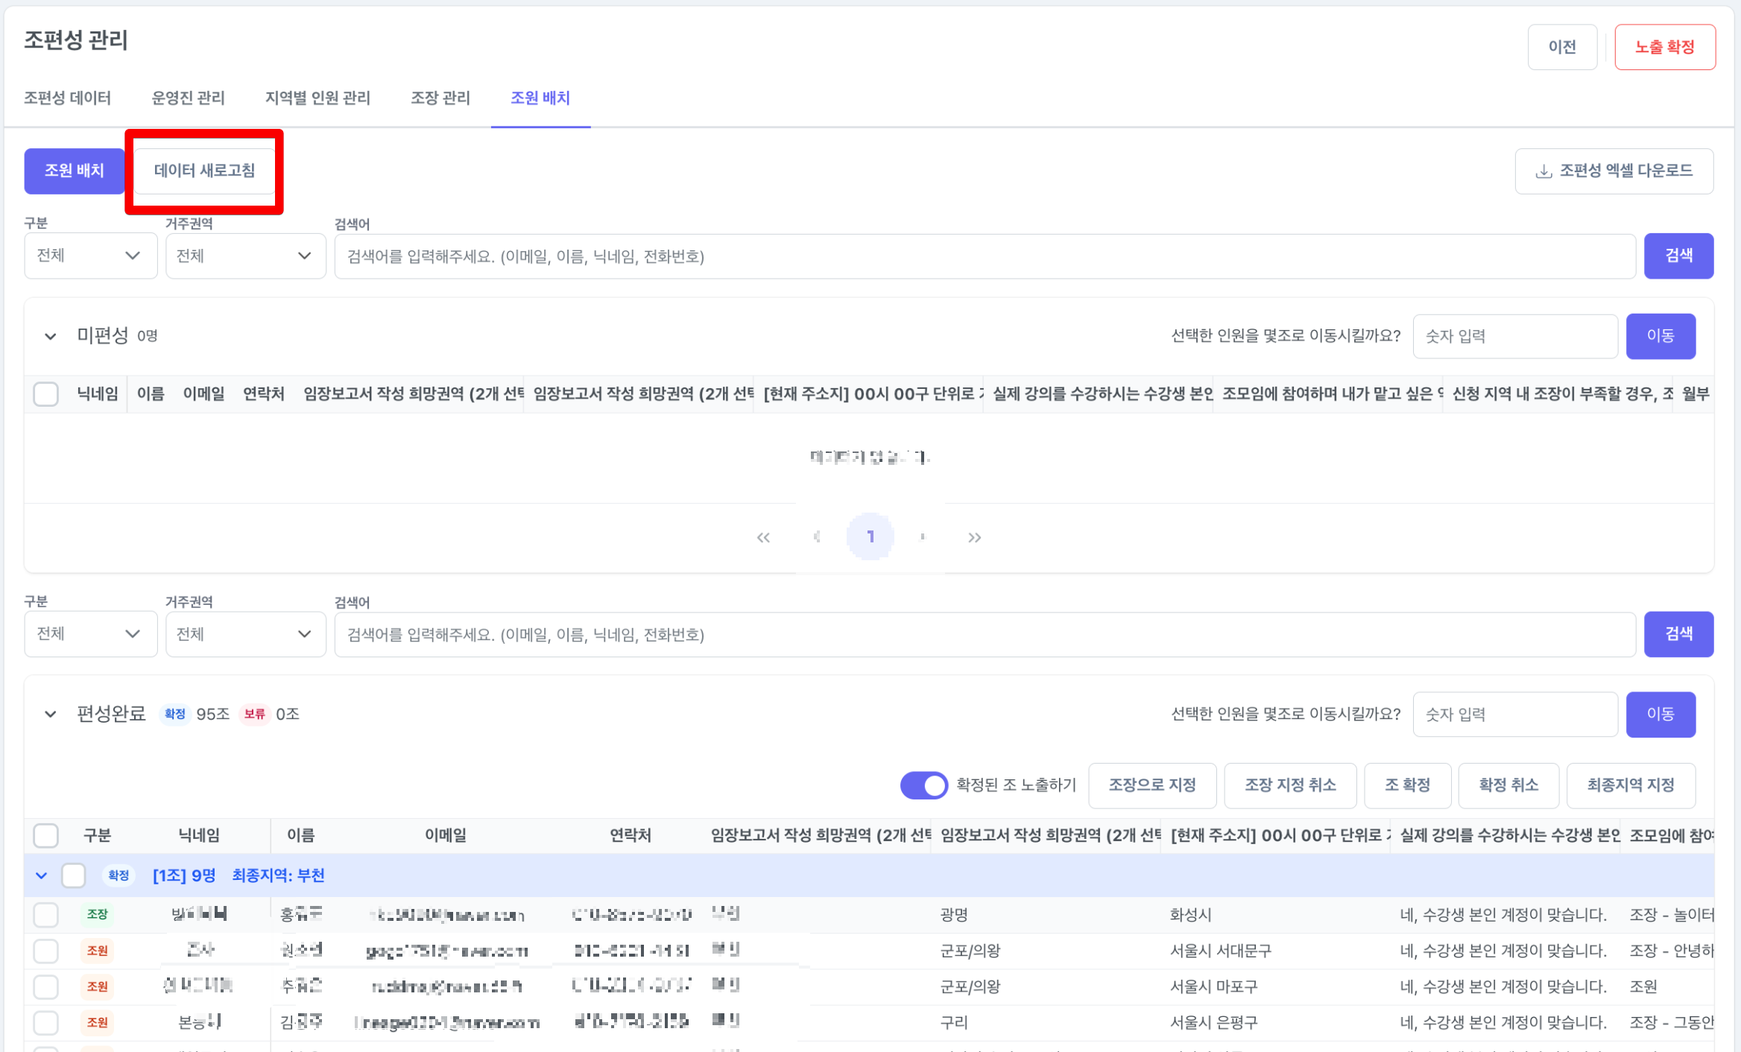
Task: Select the first 조장 row checkbox
Action: (x=46, y=914)
